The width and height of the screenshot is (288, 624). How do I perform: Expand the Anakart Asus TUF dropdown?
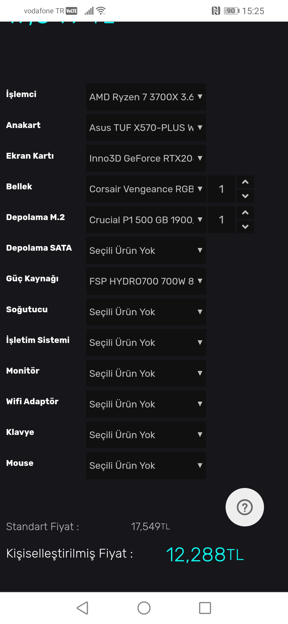pyautogui.click(x=146, y=128)
